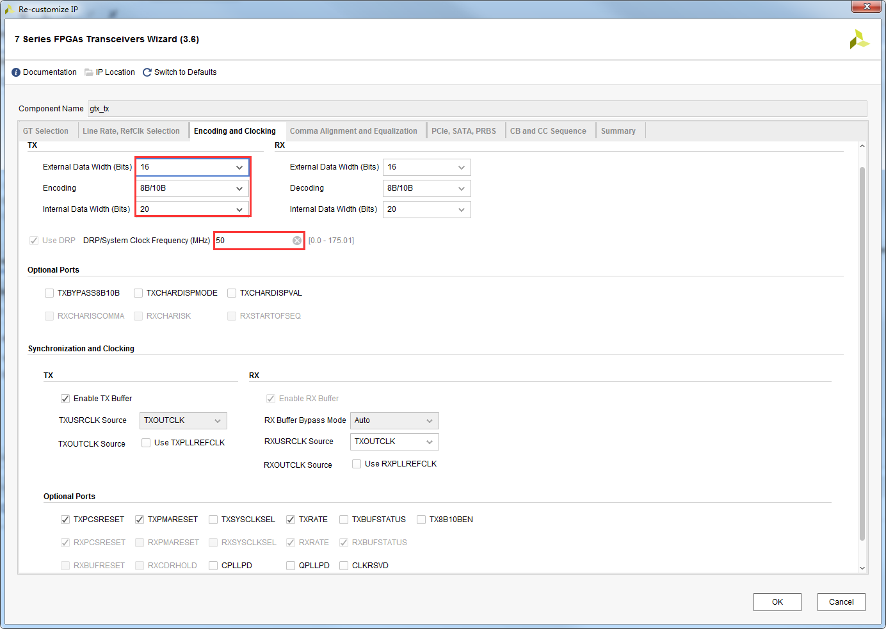Clear the DRP clock frequency field
886x629 pixels.
297,241
